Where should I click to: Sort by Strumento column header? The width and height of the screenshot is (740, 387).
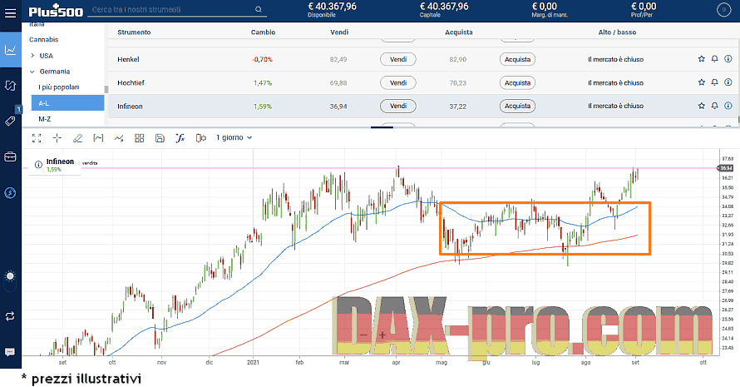coord(134,32)
